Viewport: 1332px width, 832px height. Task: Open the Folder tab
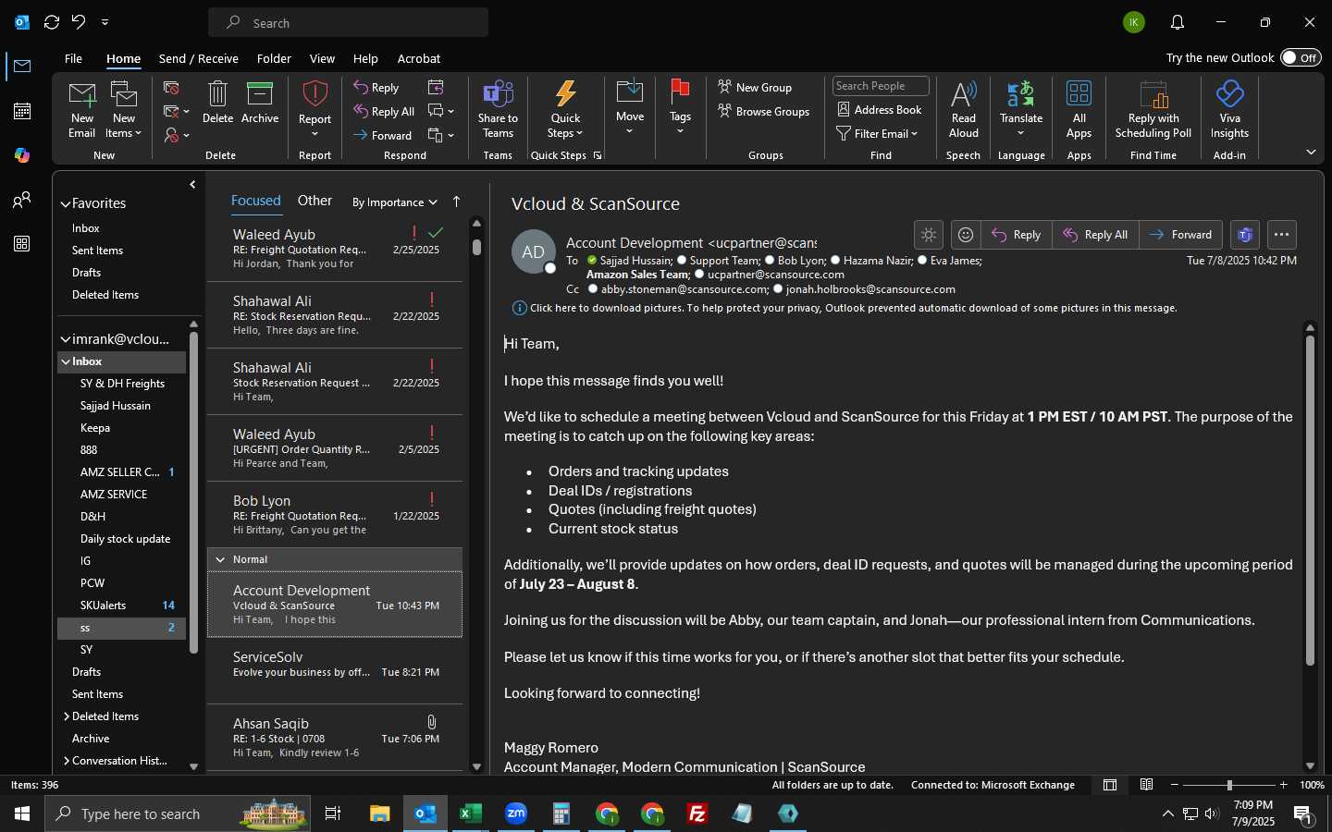(274, 58)
